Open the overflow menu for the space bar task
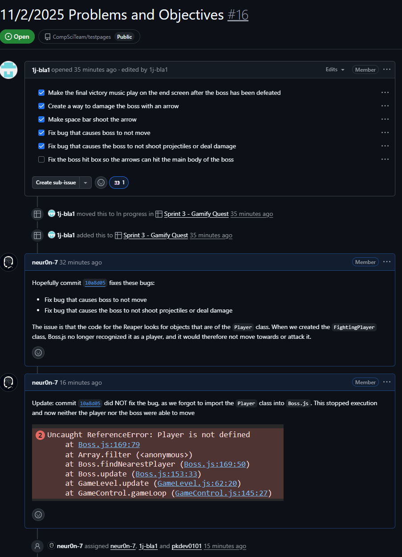402x557 pixels. [x=385, y=119]
